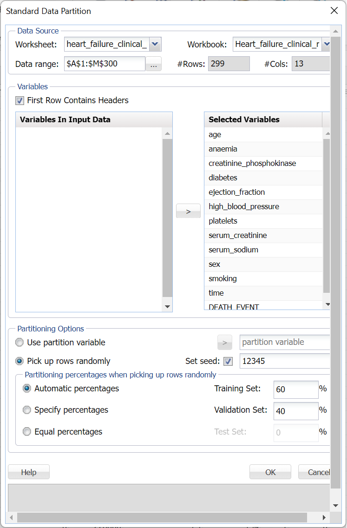Open the Worksheet dropdown
This screenshot has width=347, height=528.
[155, 45]
